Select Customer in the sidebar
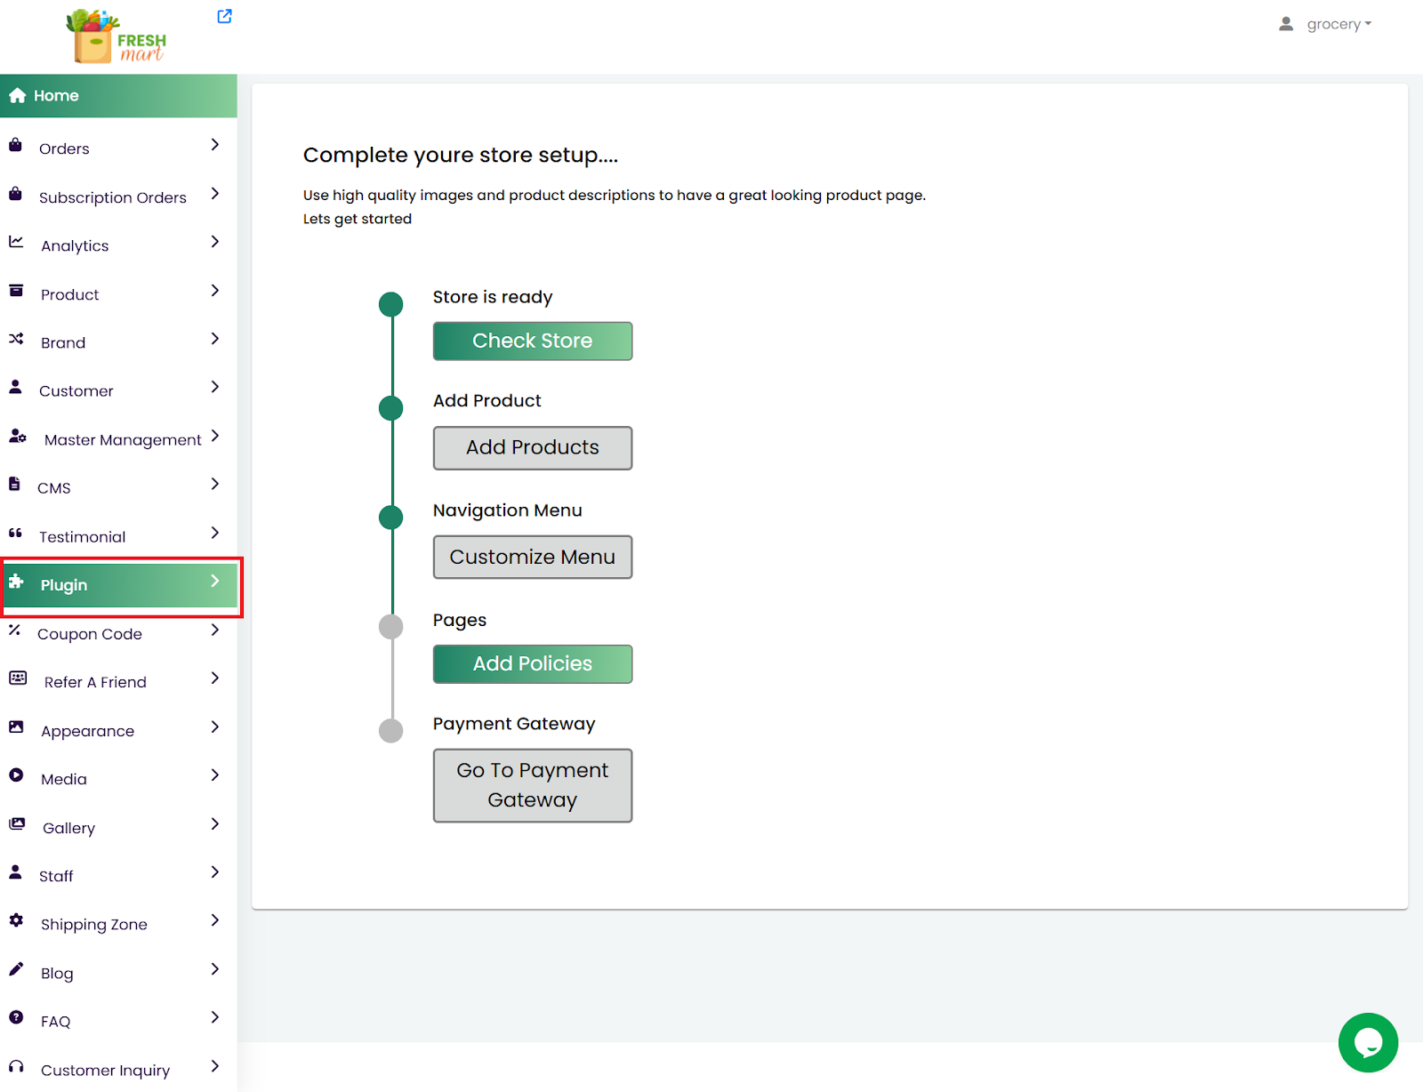The image size is (1423, 1092). [76, 391]
